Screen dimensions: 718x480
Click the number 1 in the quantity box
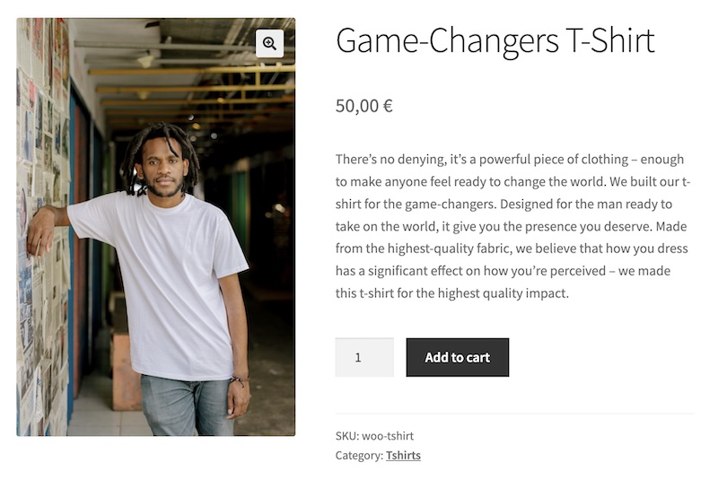[358, 357]
